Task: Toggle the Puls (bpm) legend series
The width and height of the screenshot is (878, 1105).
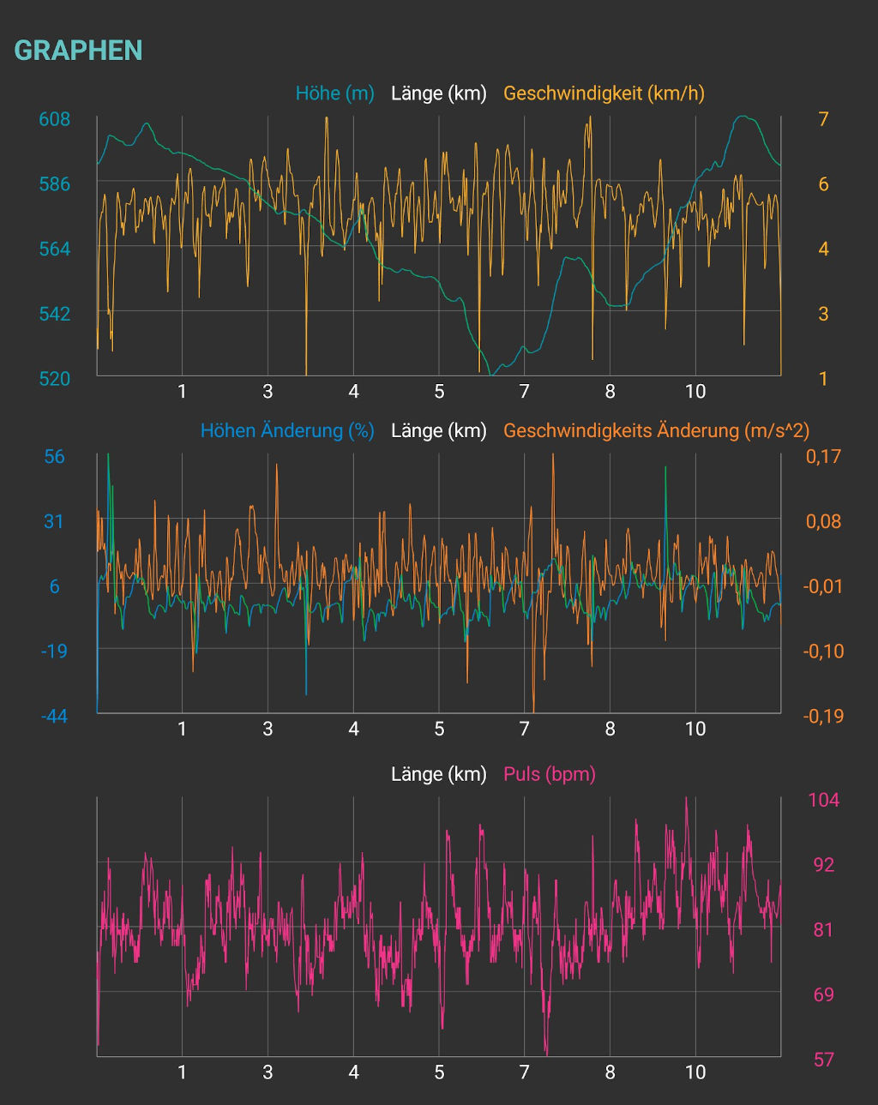Action: point(549,774)
